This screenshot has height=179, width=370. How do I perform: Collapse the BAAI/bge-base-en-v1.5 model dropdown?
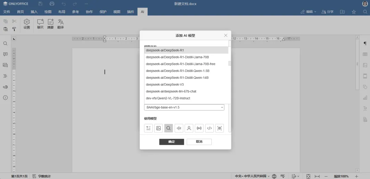coord(222,107)
